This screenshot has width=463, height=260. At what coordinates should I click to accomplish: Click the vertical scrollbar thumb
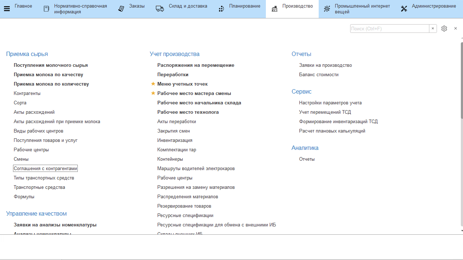pos(462,79)
